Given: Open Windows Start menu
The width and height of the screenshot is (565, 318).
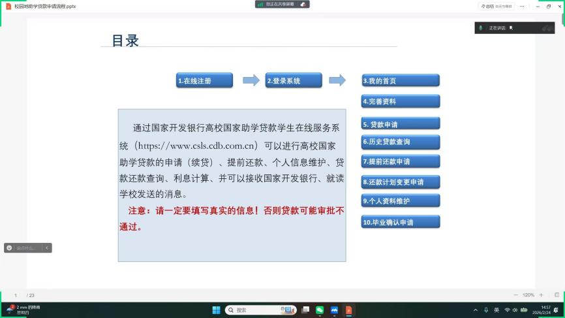Looking at the screenshot, I should [216, 310].
